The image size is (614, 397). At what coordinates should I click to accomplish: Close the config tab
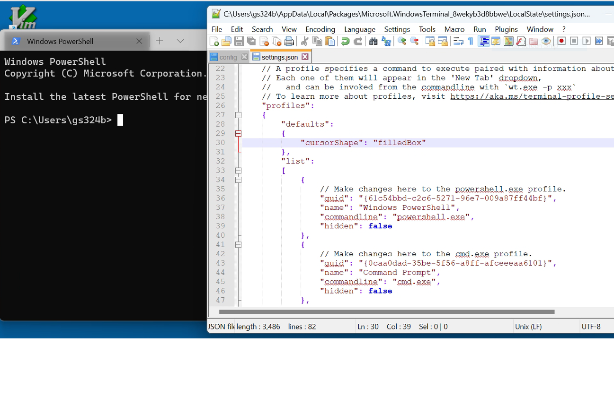point(244,57)
